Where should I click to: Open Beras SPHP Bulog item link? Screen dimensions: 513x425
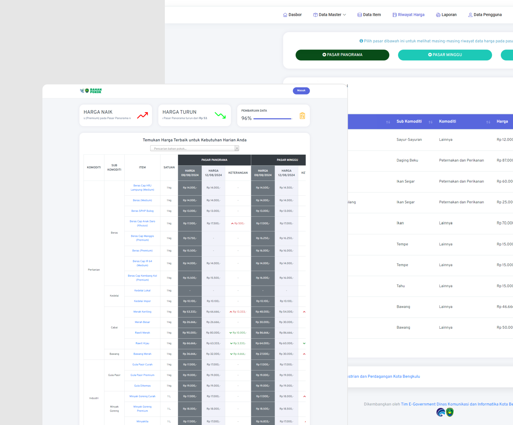tap(142, 211)
